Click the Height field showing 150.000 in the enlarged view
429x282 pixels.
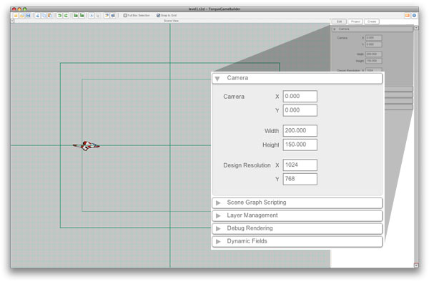click(300, 145)
